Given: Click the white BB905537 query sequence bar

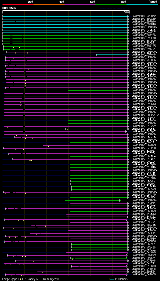Looking at the screenshot, I should [x=66, y=10].
